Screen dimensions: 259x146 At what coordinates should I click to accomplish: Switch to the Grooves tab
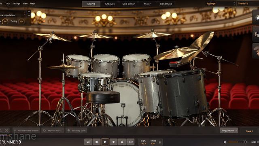[110, 4]
